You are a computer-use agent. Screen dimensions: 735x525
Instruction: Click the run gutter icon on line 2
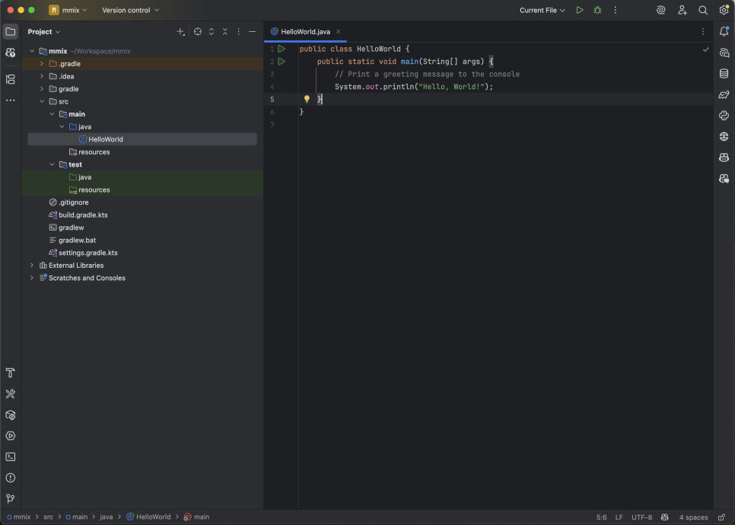click(x=282, y=62)
